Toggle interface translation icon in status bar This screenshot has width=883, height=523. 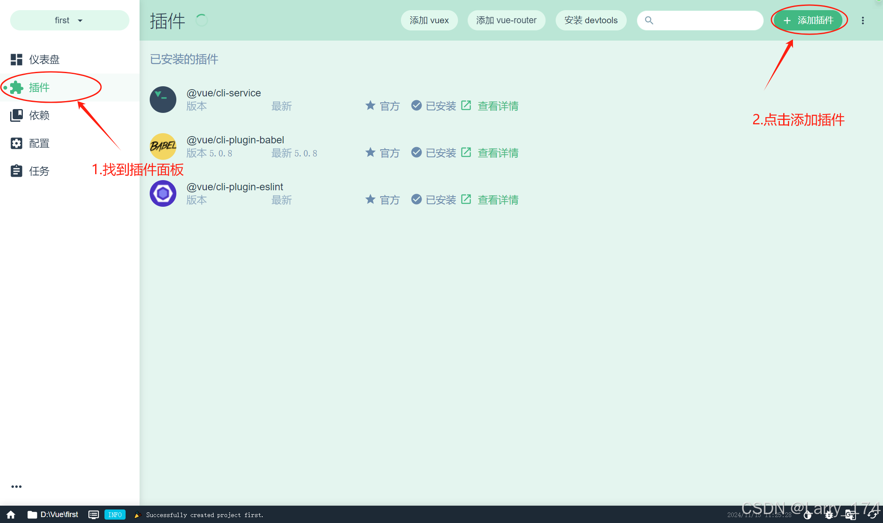coord(850,515)
